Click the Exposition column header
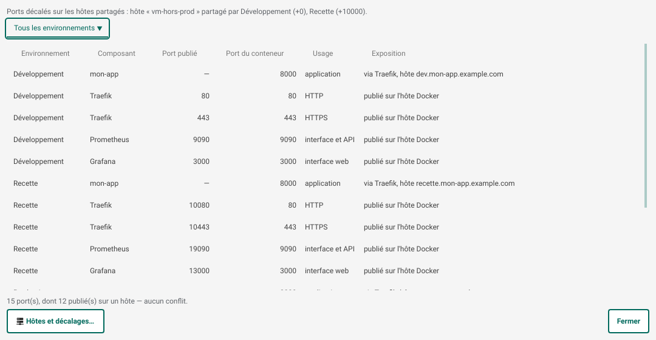The image size is (656, 340). (x=388, y=53)
